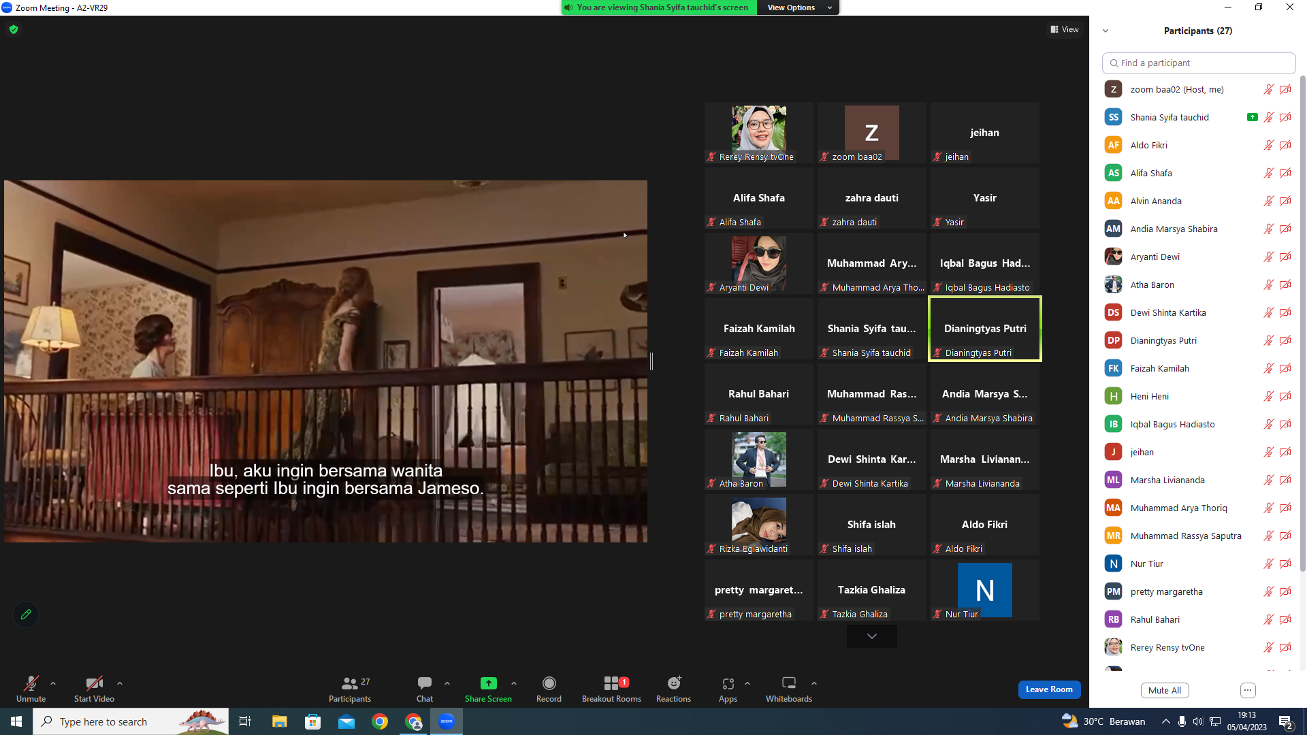
Task: Click the Windows Start button
Action: pos(16,721)
